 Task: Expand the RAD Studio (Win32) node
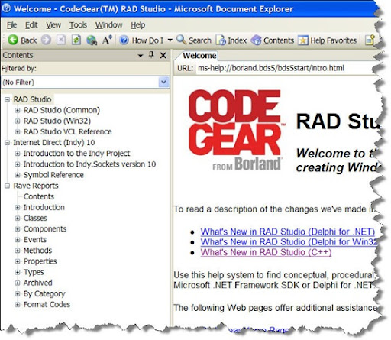18,121
